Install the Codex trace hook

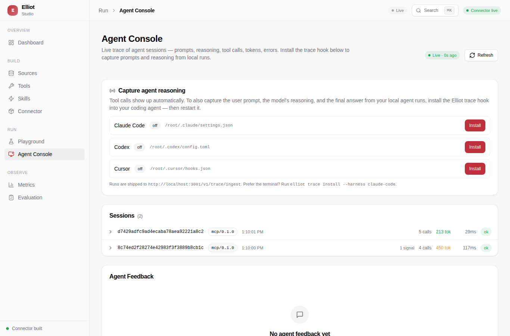475,147
